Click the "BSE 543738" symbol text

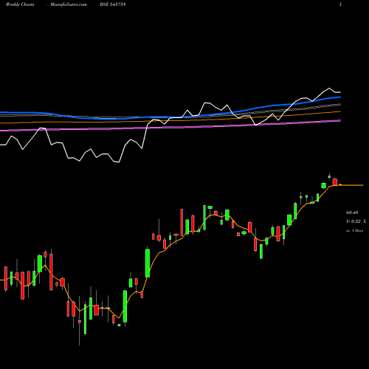[113, 4]
